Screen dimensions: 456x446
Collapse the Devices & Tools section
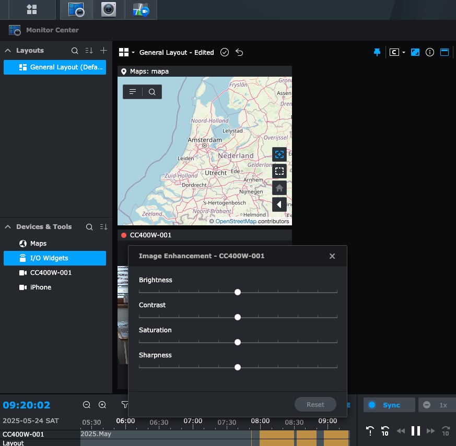coord(8,227)
